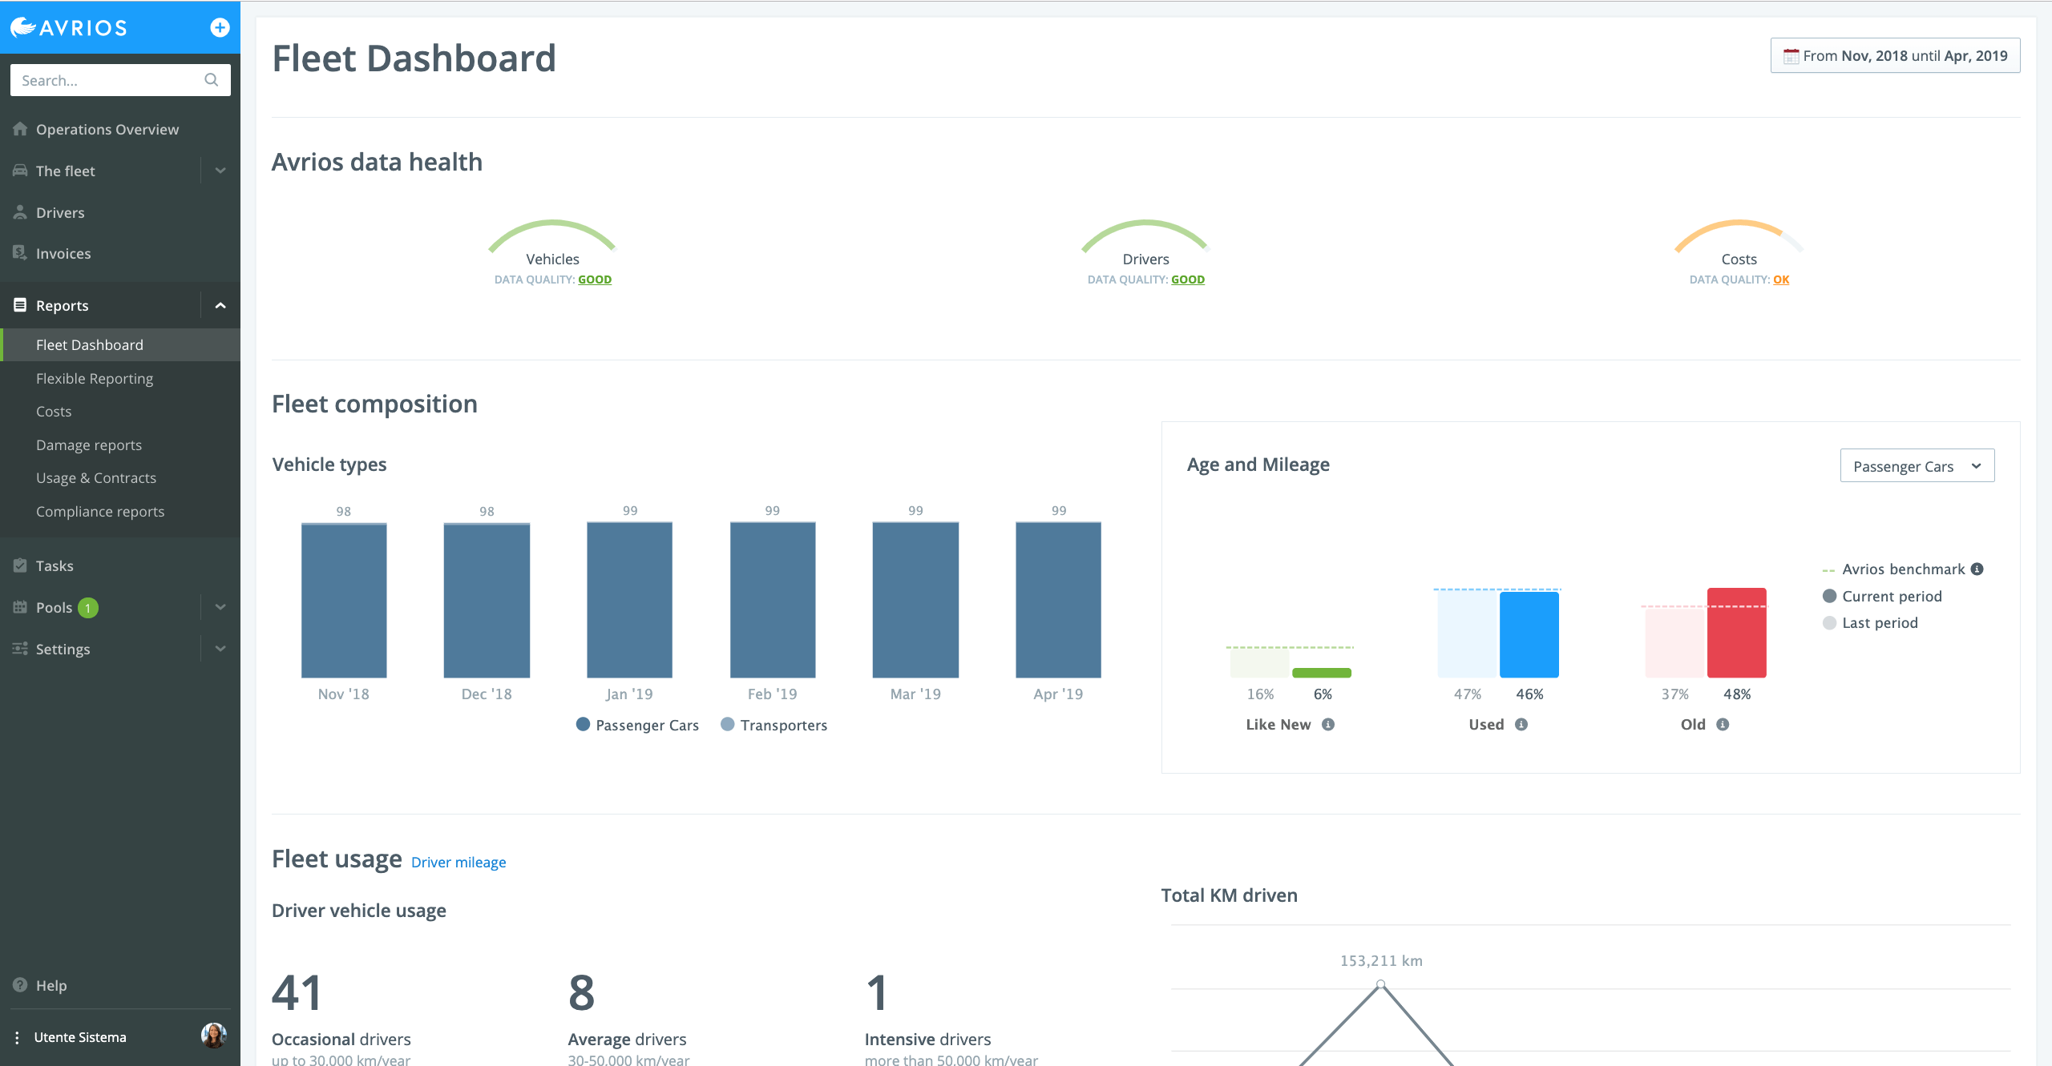Open the Passenger Cars dropdown
Screen dimensions: 2052x1066
click(1917, 466)
